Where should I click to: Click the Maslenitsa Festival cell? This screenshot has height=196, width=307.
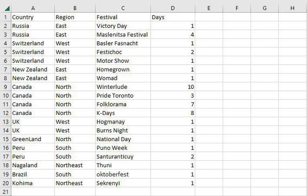pos(122,34)
